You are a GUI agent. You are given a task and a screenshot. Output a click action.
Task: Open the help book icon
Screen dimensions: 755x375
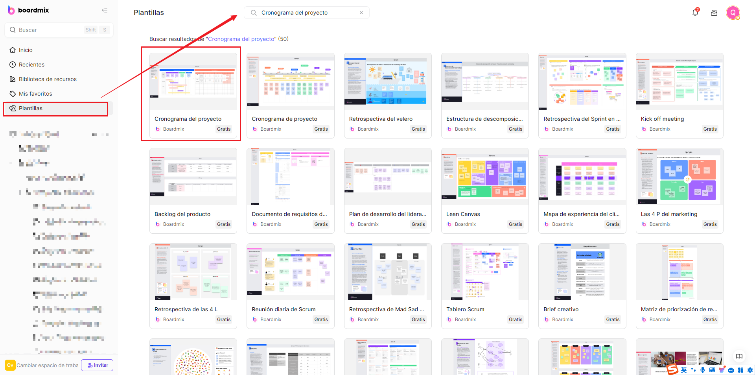pos(739,356)
